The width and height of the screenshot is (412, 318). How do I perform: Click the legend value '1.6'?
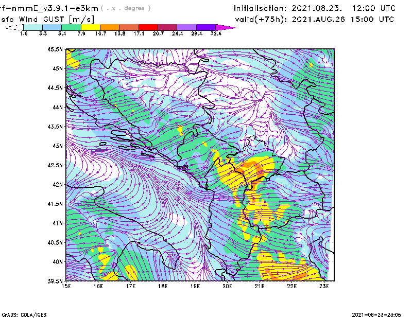point(24,33)
